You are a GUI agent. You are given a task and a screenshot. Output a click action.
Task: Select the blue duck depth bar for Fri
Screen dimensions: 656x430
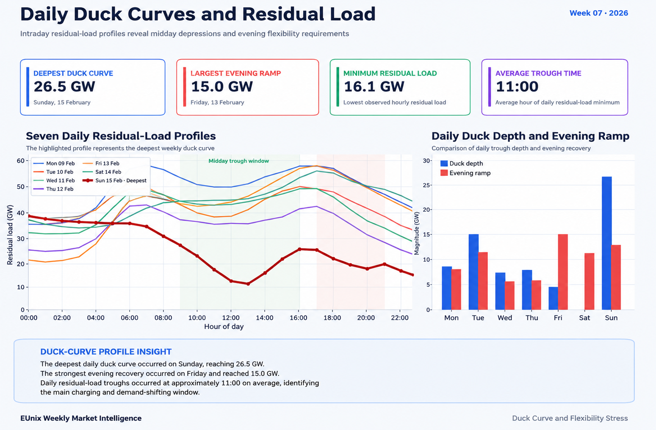pyautogui.click(x=553, y=298)
